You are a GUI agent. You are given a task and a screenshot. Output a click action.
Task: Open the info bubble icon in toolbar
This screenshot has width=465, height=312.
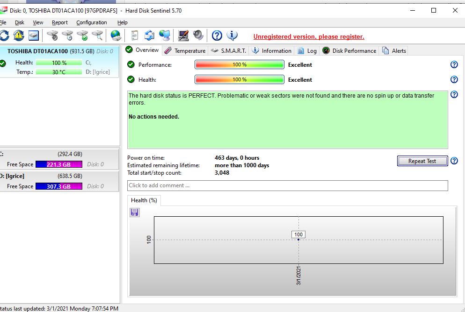(x=232, y=35)
